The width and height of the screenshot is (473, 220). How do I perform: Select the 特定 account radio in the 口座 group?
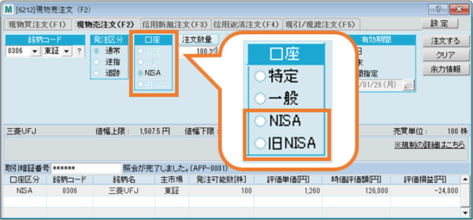(140, 51)
